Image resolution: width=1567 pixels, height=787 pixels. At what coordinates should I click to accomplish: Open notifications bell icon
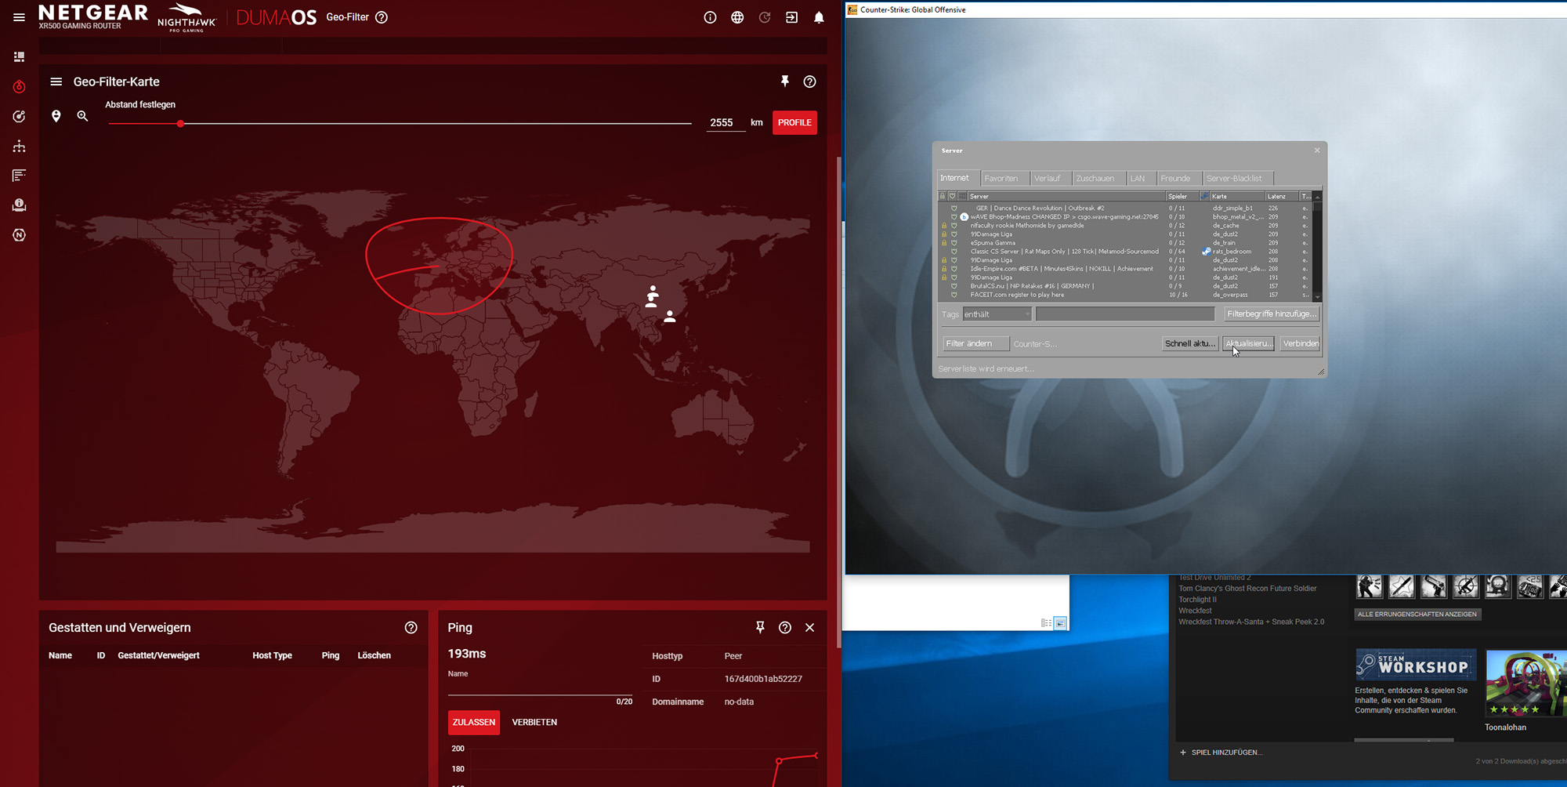point(819,17)
